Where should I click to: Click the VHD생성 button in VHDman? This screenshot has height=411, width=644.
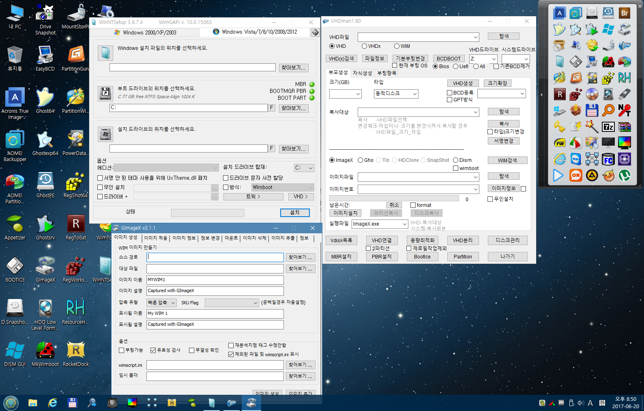pyautogui.click(x=463, y=83)
